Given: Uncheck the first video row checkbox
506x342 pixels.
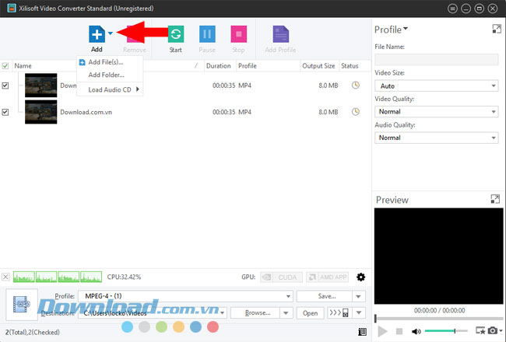Looking at the screenshot, I should (x=5, y=85).
